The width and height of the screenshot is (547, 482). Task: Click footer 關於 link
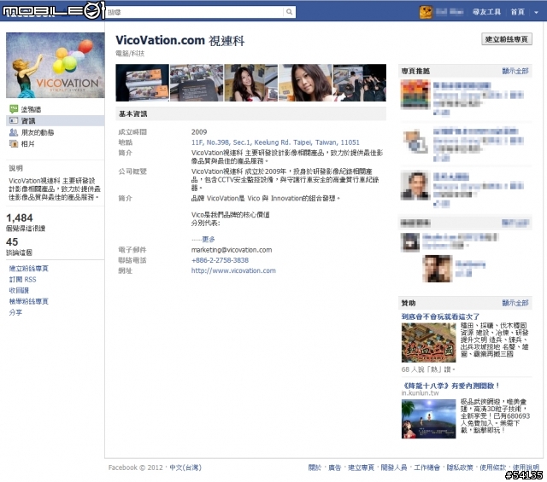point(315,467)
